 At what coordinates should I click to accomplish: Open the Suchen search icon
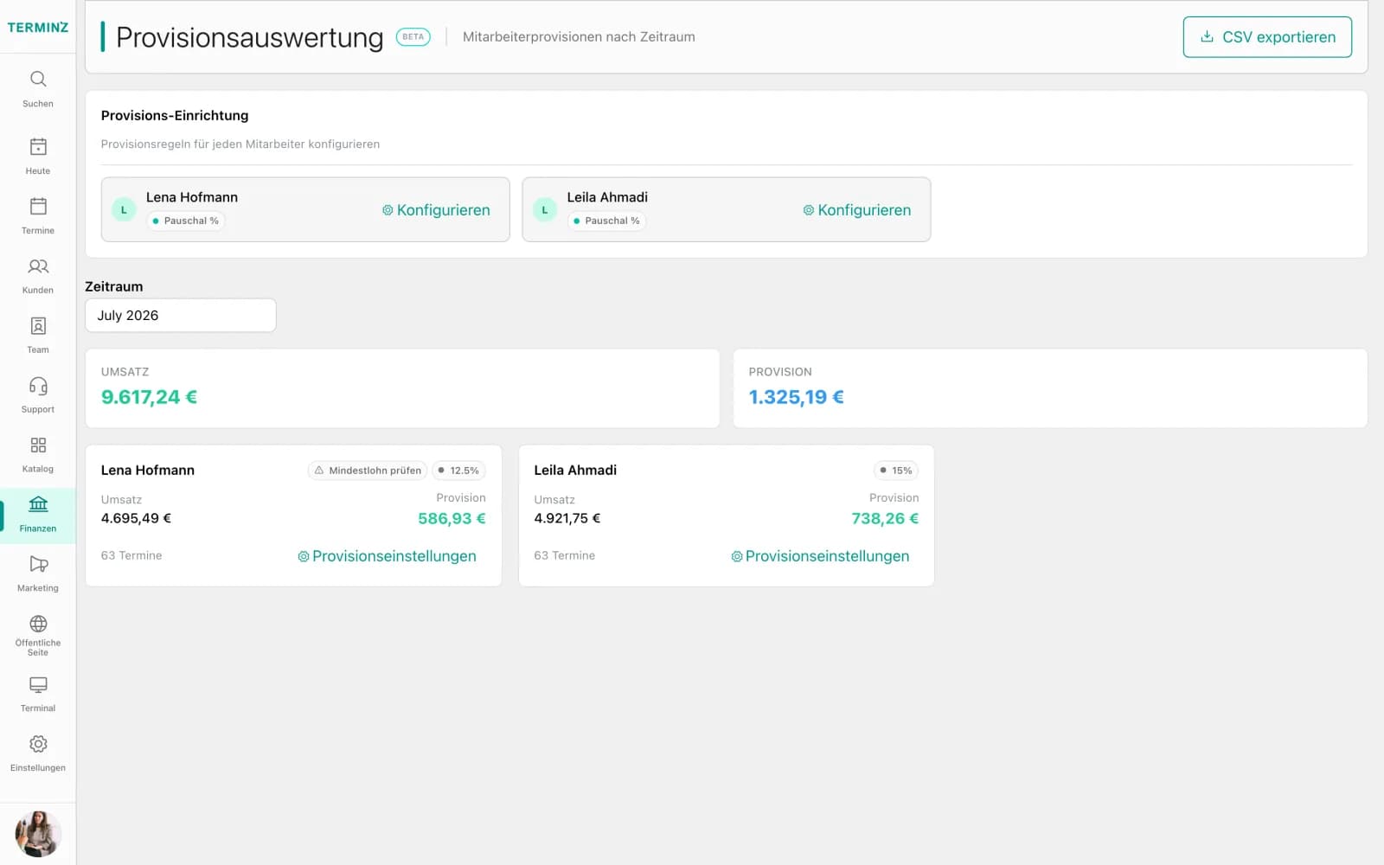pyautogui.click(x=38, y=80)
